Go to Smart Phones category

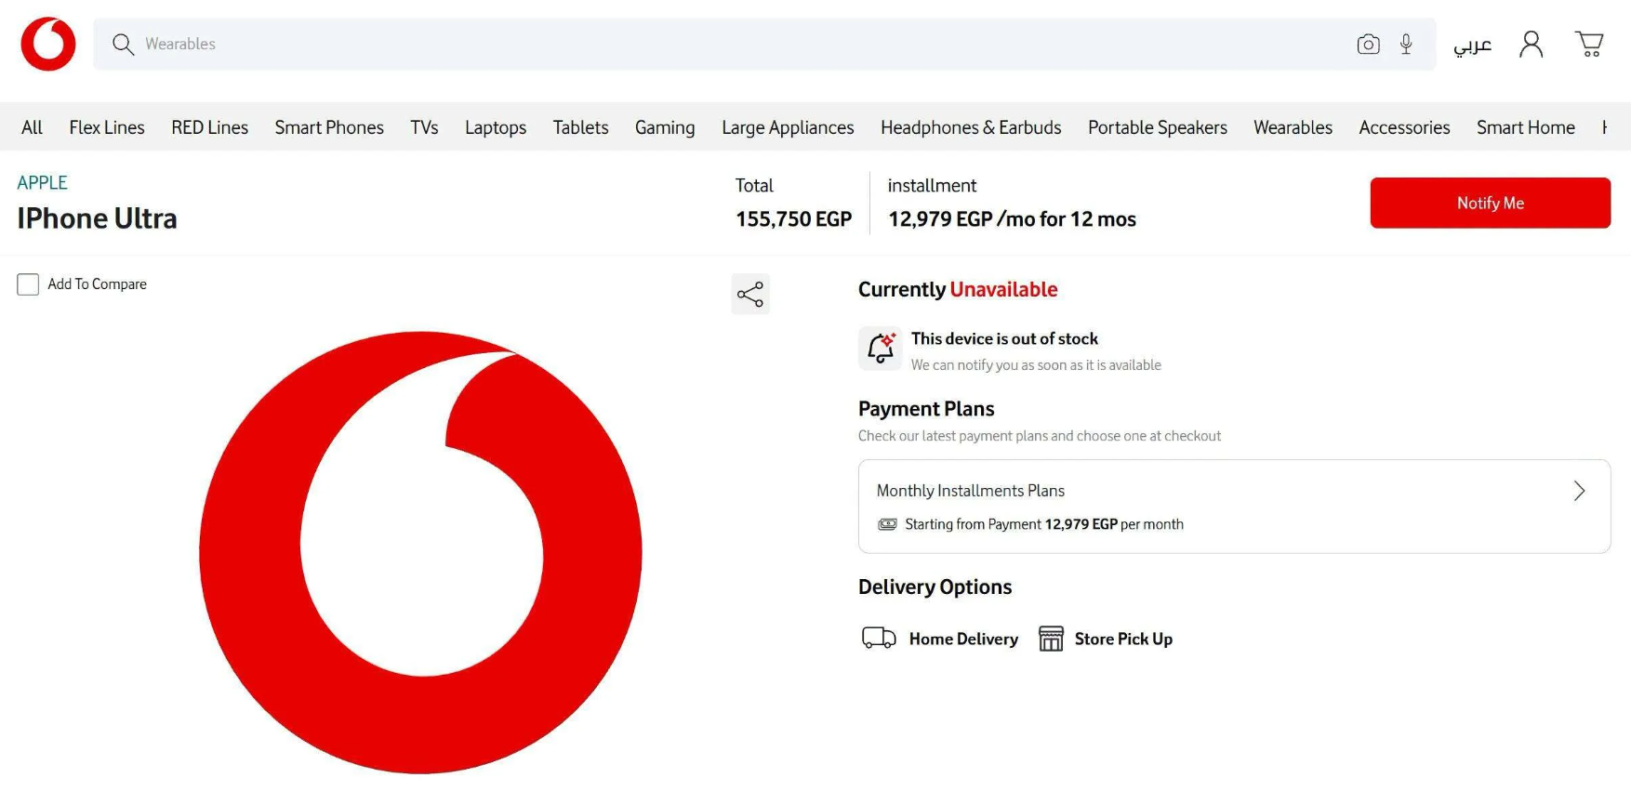[x=329, y=127]
